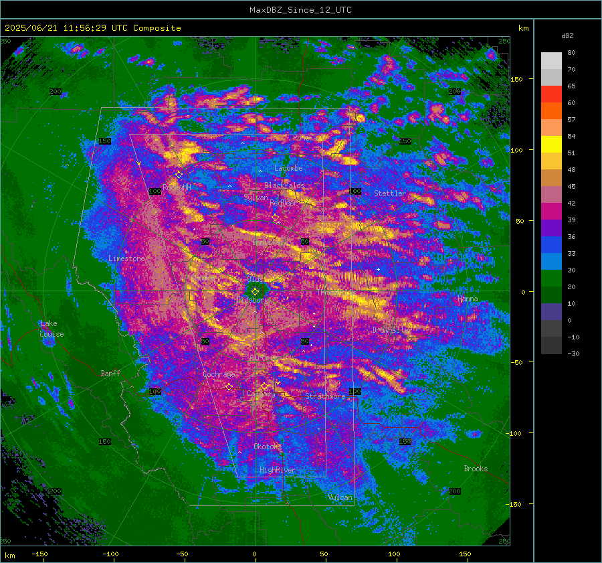This screenshot has height=563, width=602.
Task: Click the asterisk marker above Limestone
Action: pos(126,252)
